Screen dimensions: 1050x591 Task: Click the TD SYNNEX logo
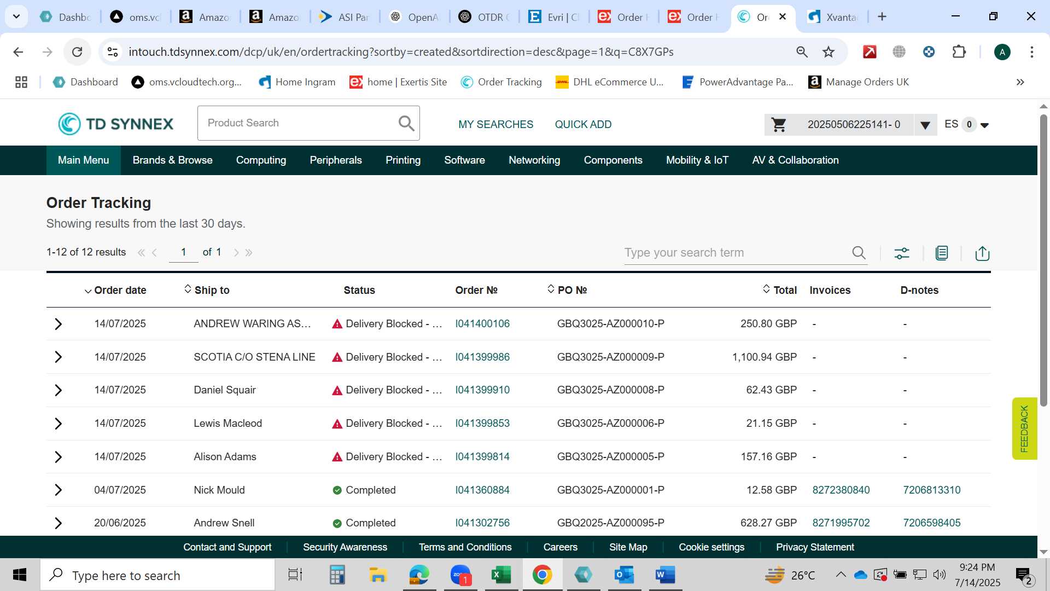pyautogui.click(x=116, y=124)
